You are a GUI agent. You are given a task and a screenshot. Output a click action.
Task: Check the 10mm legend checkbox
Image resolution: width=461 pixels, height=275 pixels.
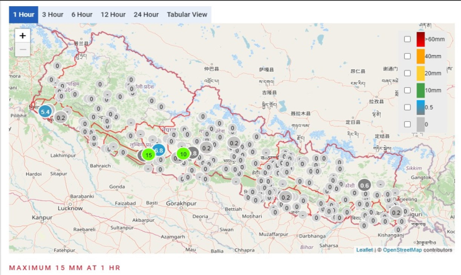click(407, 90)
